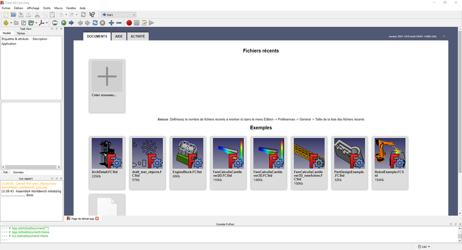This screenshot has width=462, height=250.
Task: Open FemCalculixCantilever2D.FCStd example
Action: tap(228, 163)
